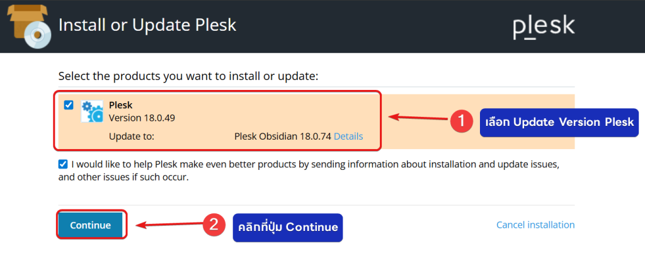Image resolution: width=645 pixels, height=275 pixels.
Task: Click the 'Install or Update Plesk' header title
Action: pos(147,26)
